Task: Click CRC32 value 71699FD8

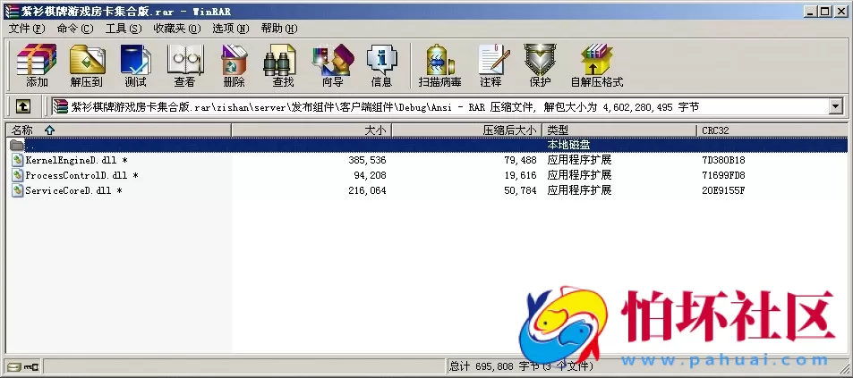Action: click(x=724, y=175)
